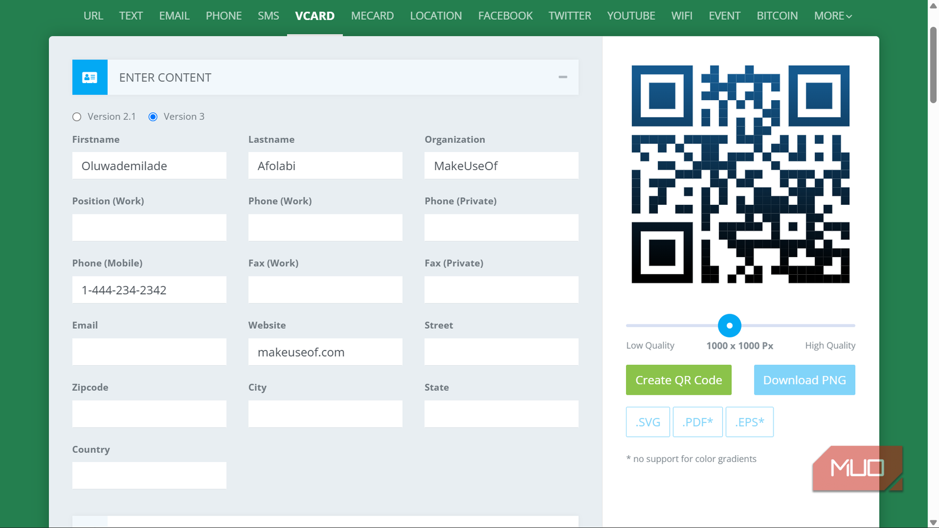Click the Zipcode input field
Screen dimensions: 939x528
point(149,414)
